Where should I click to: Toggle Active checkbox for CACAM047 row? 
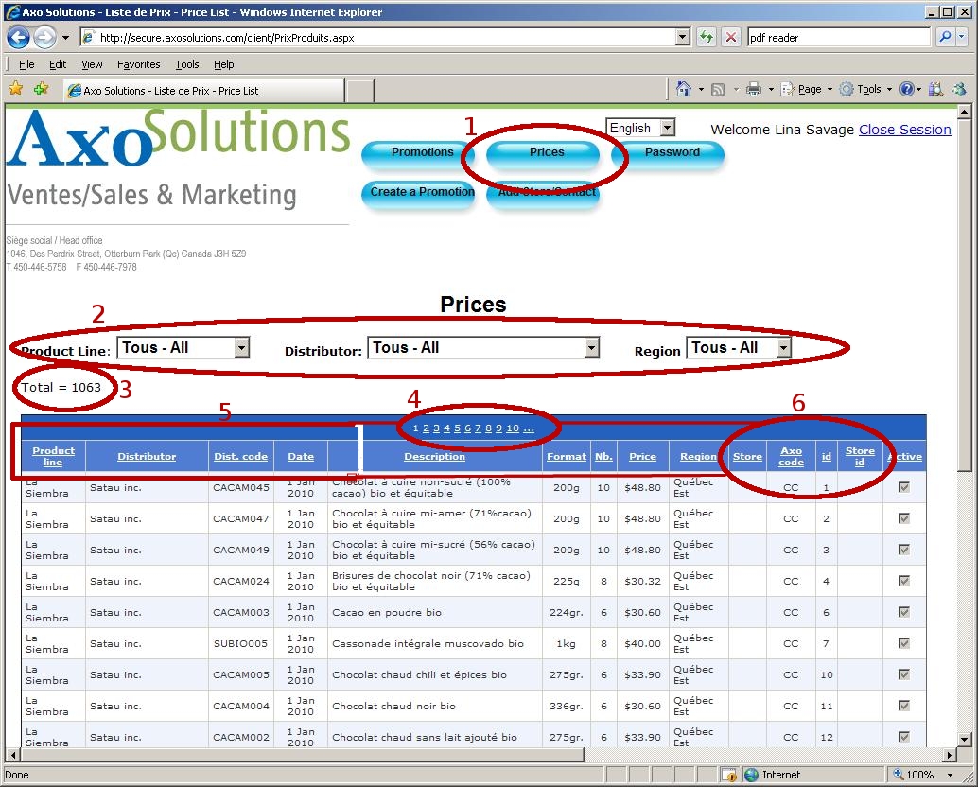pos(904,518)
